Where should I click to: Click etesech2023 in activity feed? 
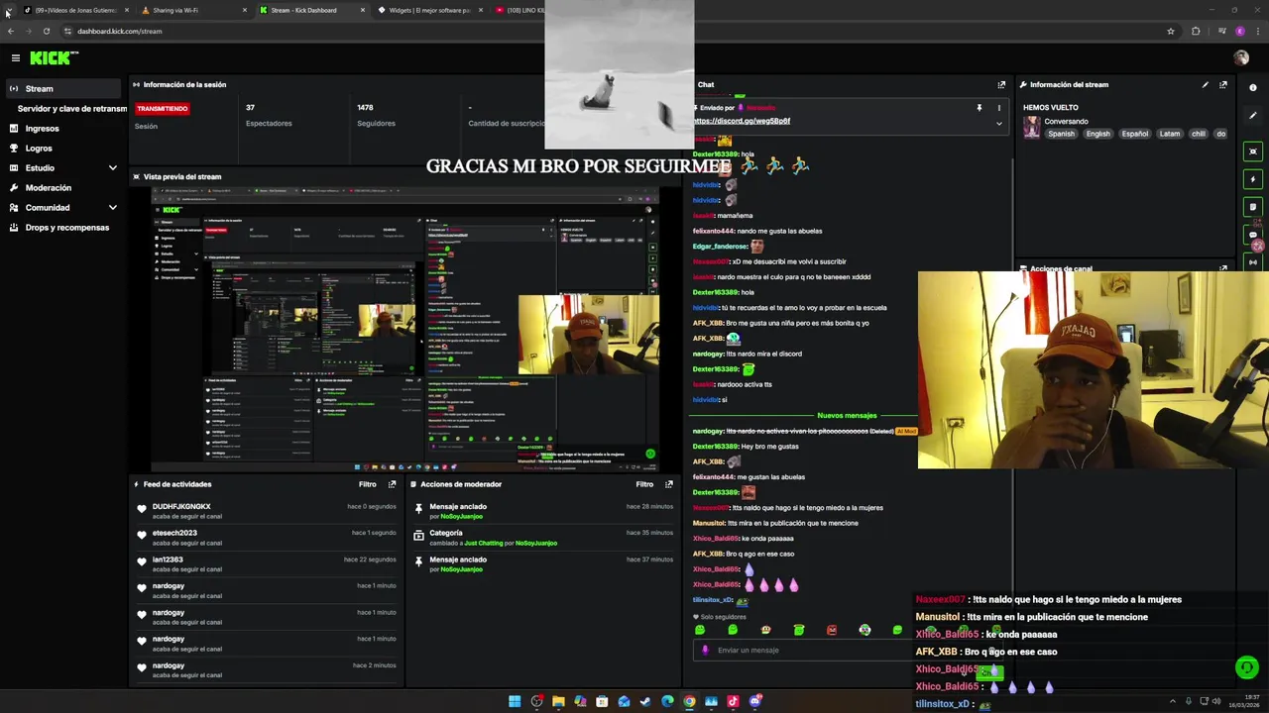point(174,533)
